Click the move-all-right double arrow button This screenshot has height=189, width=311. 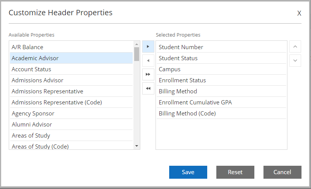click(148, 75)
